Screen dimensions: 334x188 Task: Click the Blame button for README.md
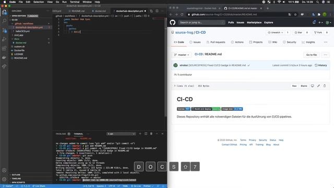pos(304,86)
